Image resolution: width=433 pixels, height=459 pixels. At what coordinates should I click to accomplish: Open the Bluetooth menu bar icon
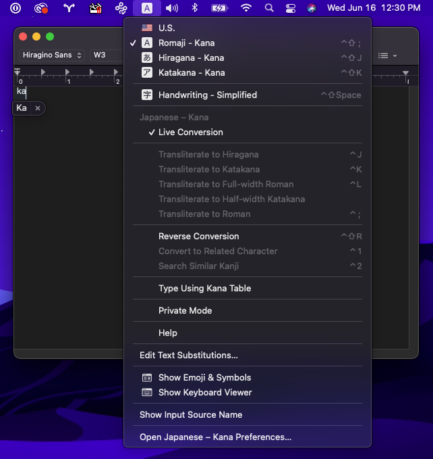pyautogui.click(x=194, y=8)
